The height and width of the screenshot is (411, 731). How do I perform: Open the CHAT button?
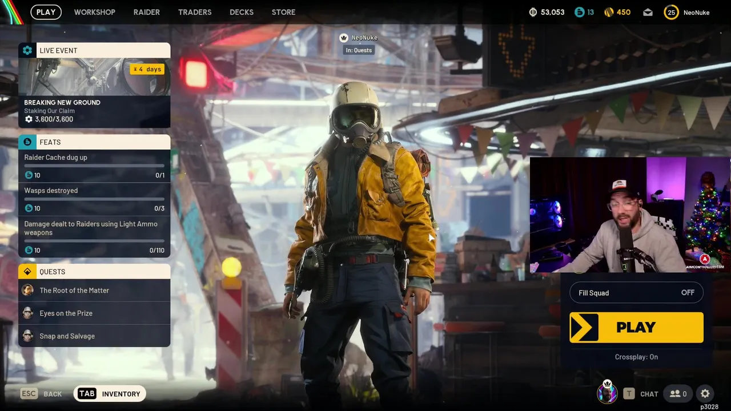point(649,394)
